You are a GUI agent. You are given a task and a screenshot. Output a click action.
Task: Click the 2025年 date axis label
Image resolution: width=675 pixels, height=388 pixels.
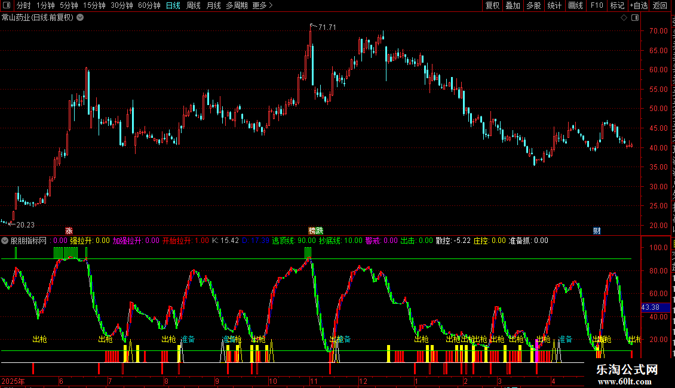pyautogui.click(x=13, y=381)
